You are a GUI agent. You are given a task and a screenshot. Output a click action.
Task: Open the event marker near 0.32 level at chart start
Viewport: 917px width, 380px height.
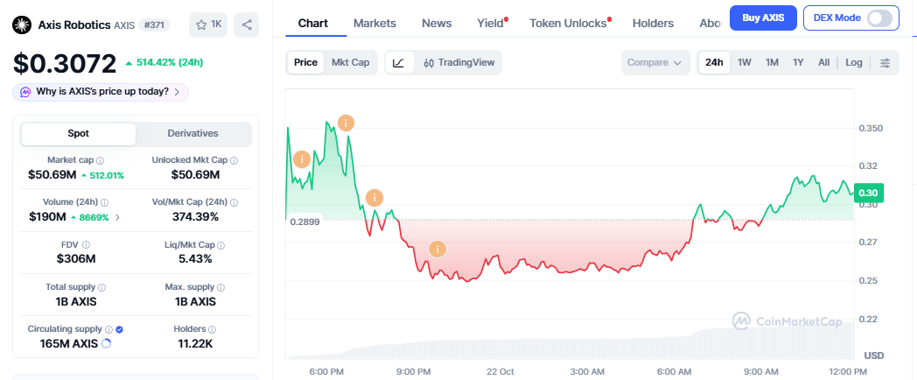tap(301, 158)
